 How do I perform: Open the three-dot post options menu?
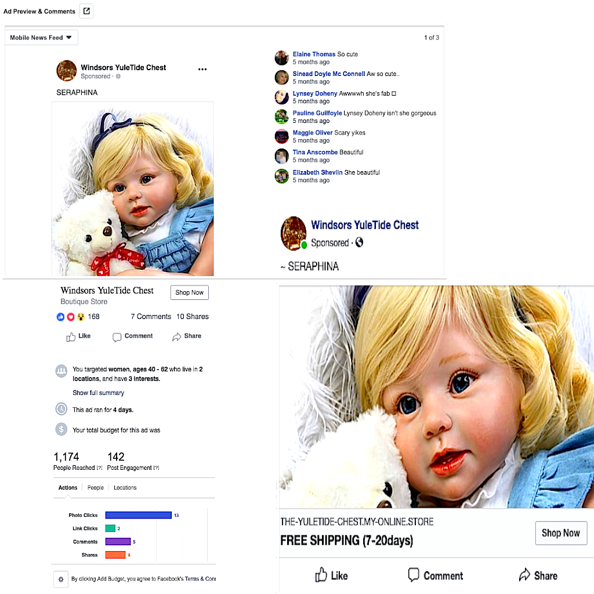pos(202,70)
